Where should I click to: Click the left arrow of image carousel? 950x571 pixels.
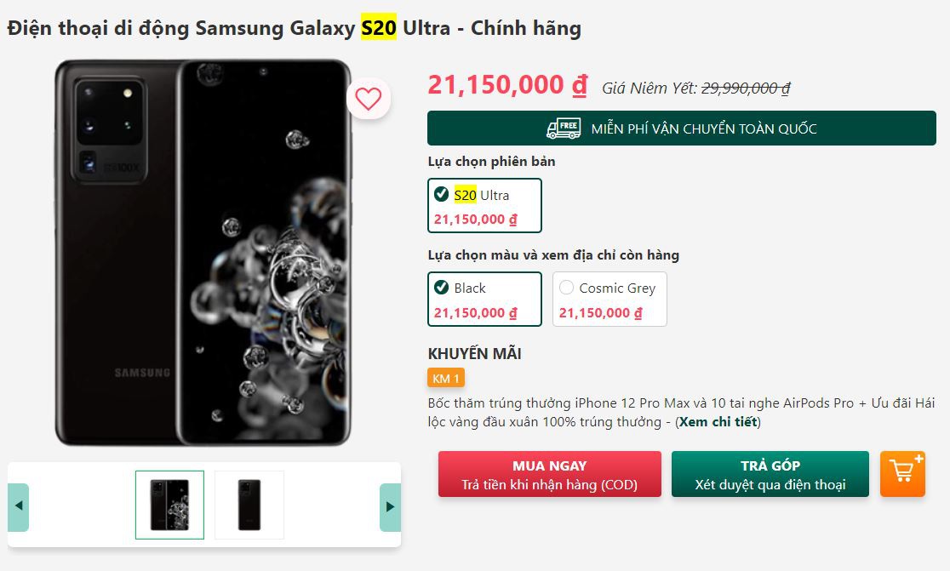[x=18, y=505]
